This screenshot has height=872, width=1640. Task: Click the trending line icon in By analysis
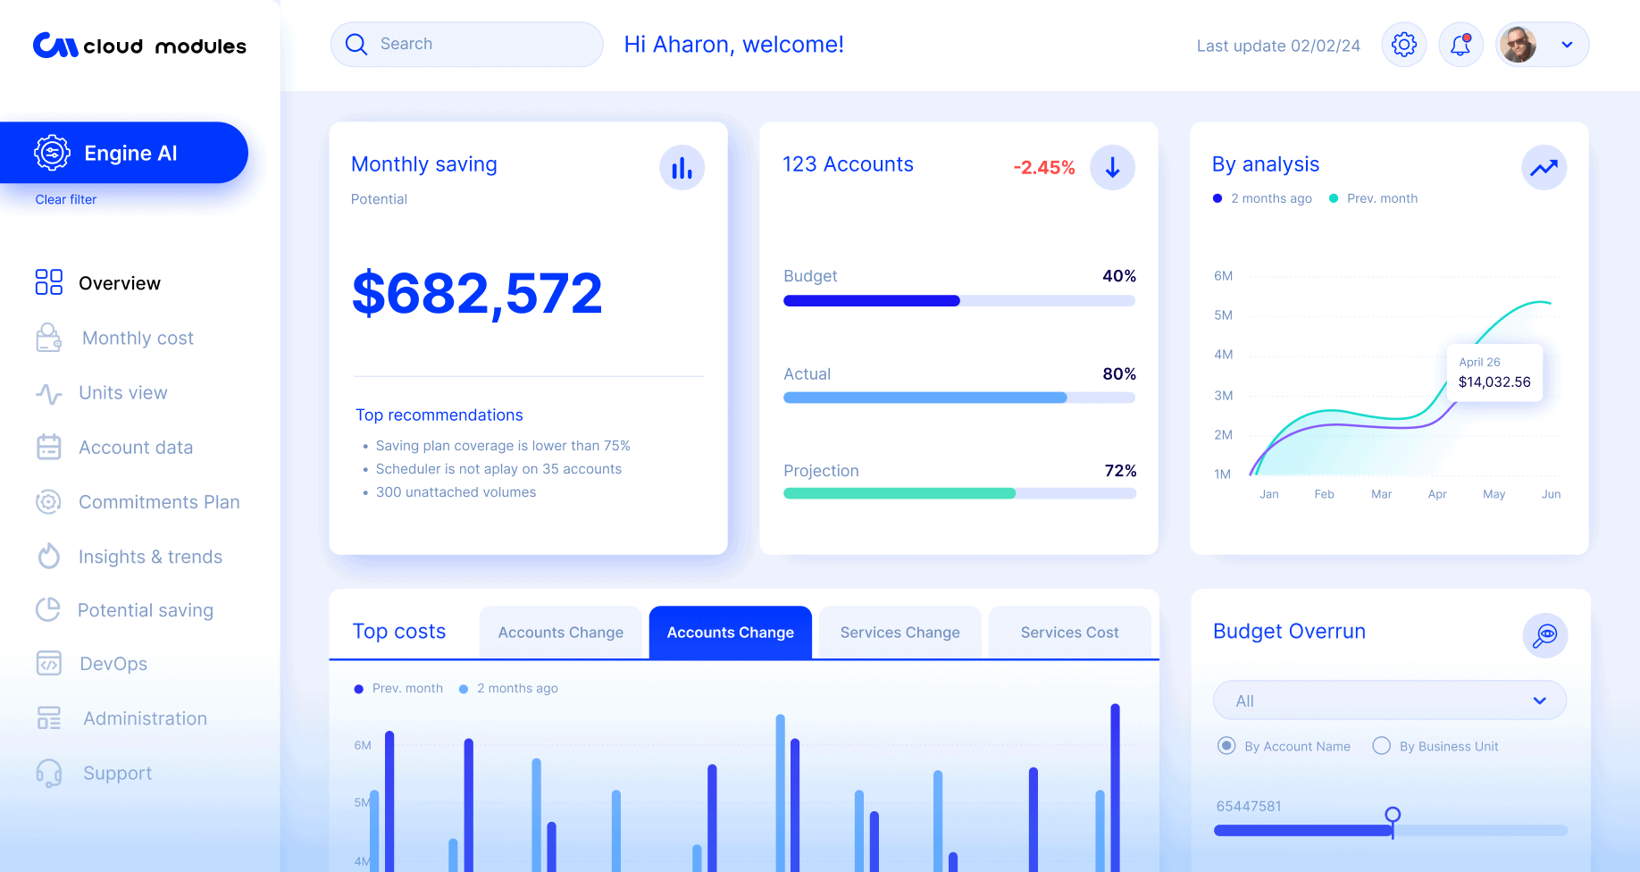pos(1544,168)
